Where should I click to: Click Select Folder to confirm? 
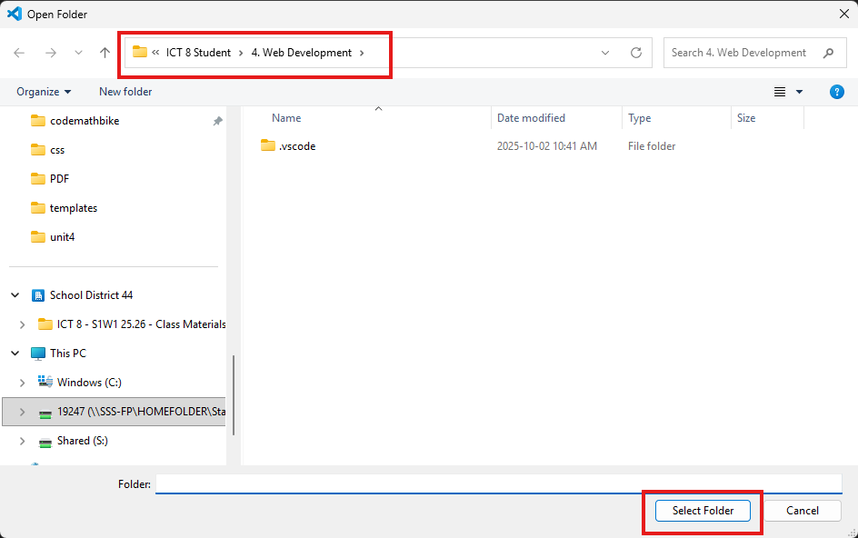click(702, 510)
